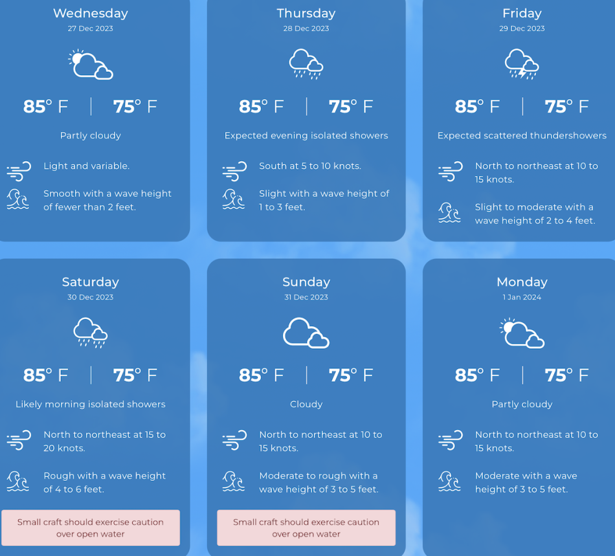Screen dimensions: 615x556
Task: Click Friday's thundershower weather icon
Action: tap(522, 64)
